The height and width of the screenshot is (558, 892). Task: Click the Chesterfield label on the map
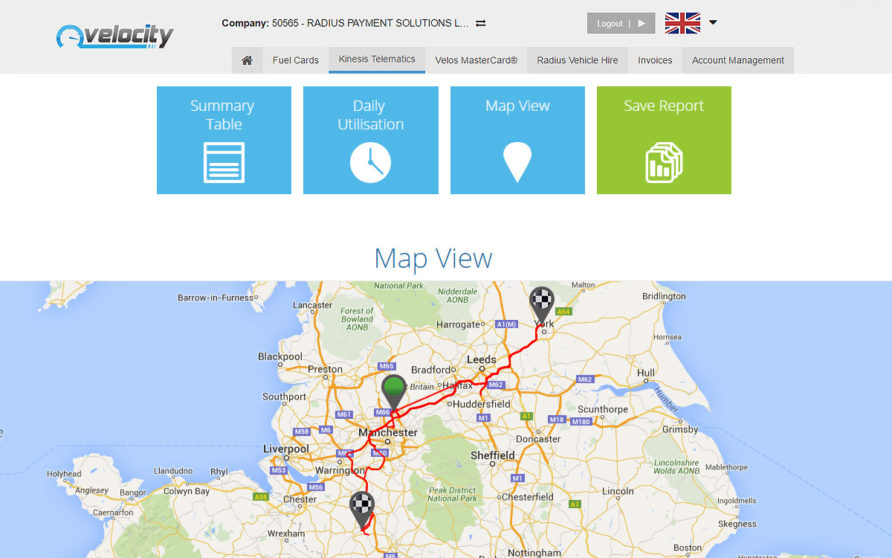pyautogui.click(x=528, y=496)
